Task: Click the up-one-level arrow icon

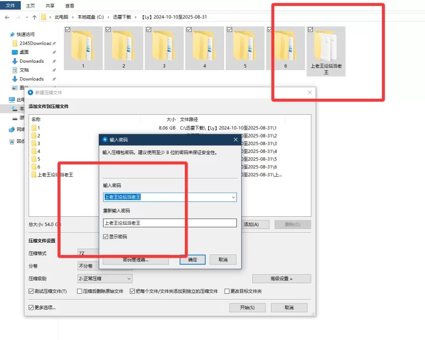Action: (34, 17)
